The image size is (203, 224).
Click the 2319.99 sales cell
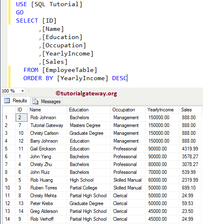190,180
